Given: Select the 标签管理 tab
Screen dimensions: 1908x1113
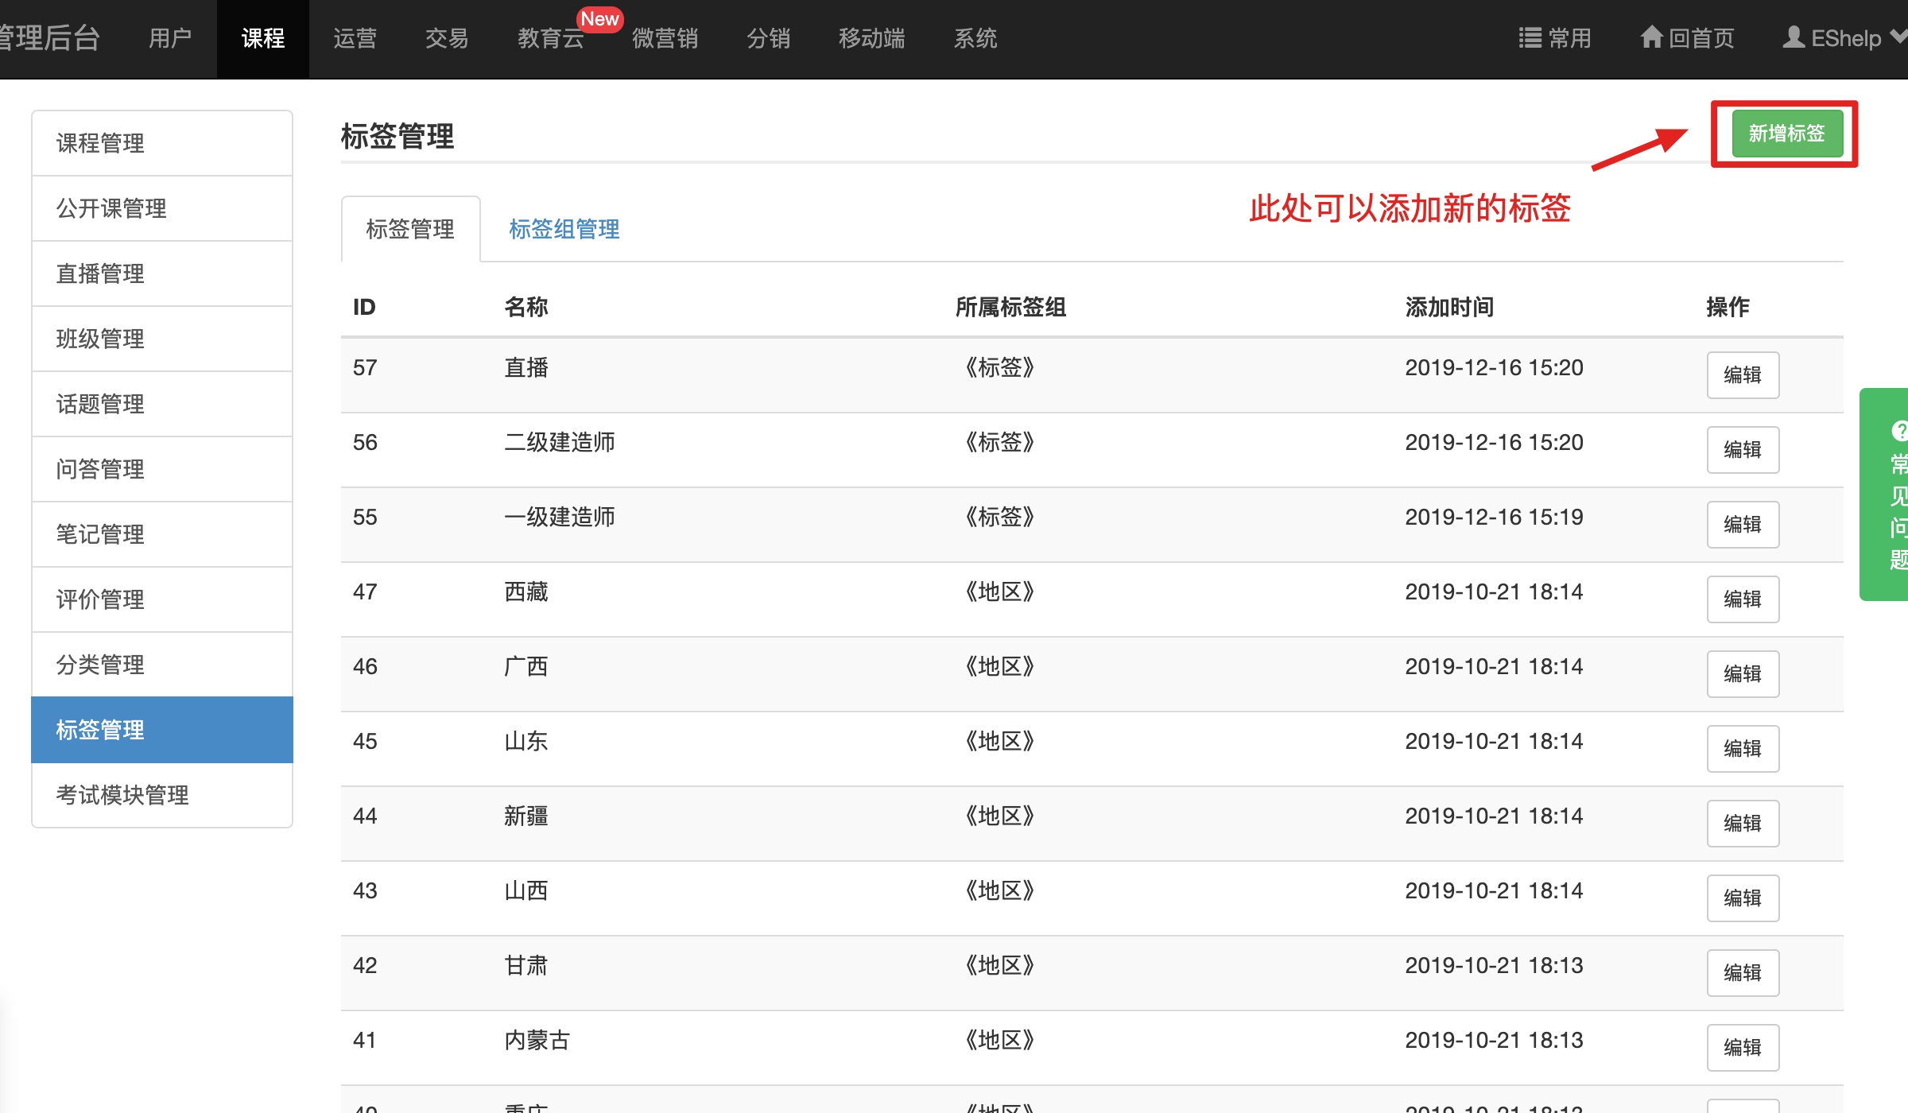Looking at the screenshot, I should click(410, 230).
